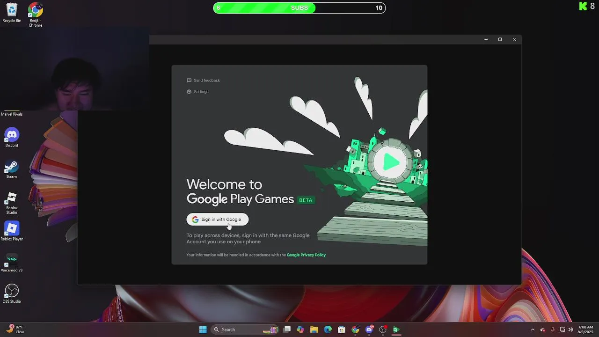Viewport: 599px width, 337px height.
Task: Minimize the Google Play Games window
Action: 486,39
